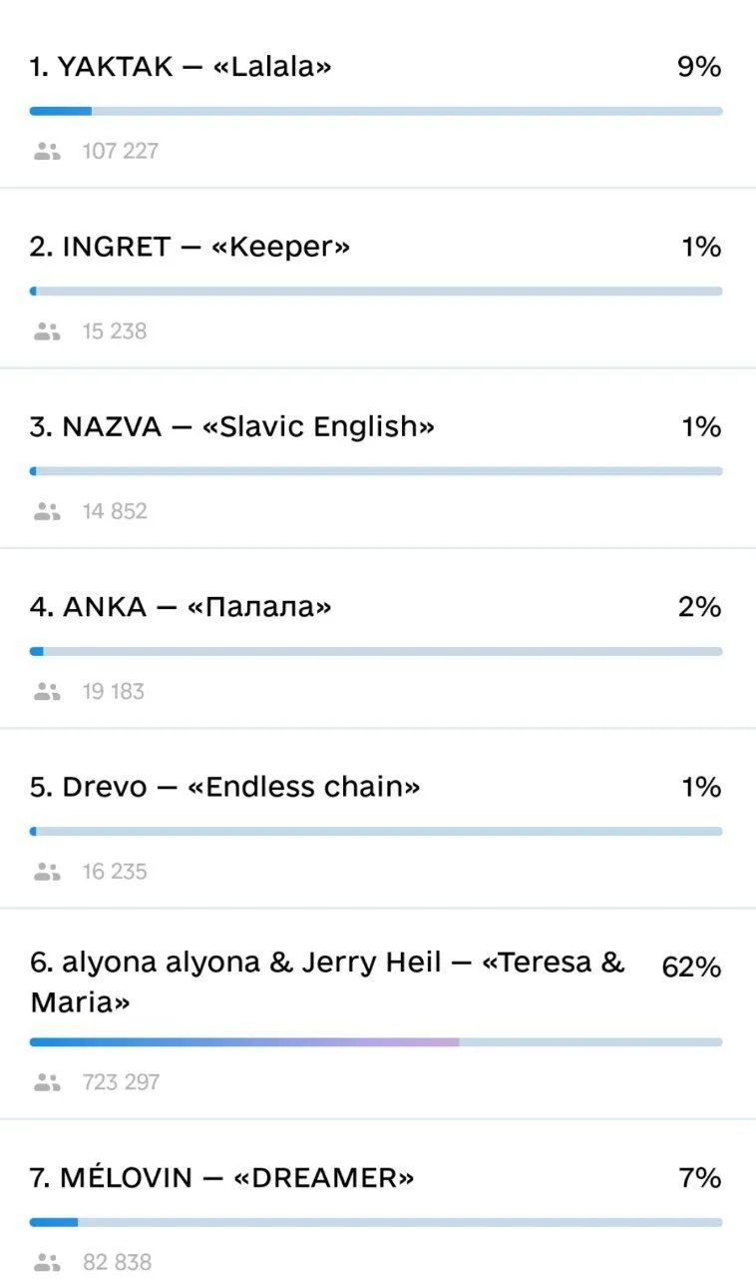Click the people icon showing 723 297 voters
This screenshot has height=1278, width=756.
click(x=47, y=1081)
